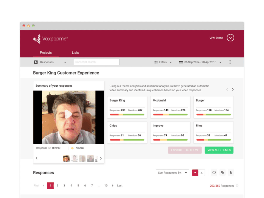
Task: Go to Last page link
Action: [120, 186]
